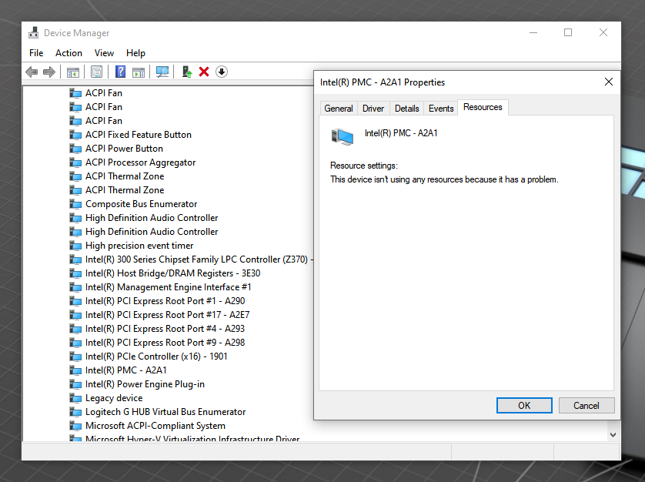645x482 pixels.
Task: Select Intel(R) Host Bridge/DRAM Registers - 3E30
Action: tap(172, 273)
